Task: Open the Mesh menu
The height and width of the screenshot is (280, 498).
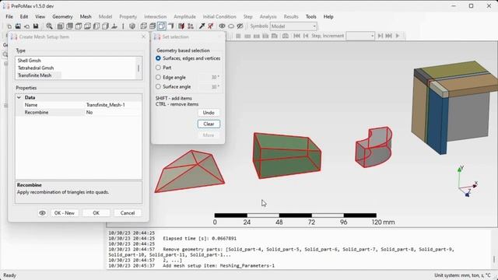Action: (x=86, y=16)
